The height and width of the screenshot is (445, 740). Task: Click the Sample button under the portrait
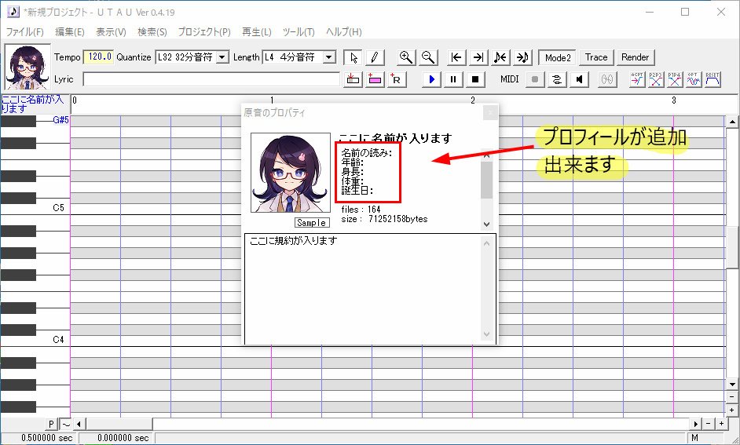point(312,223)
